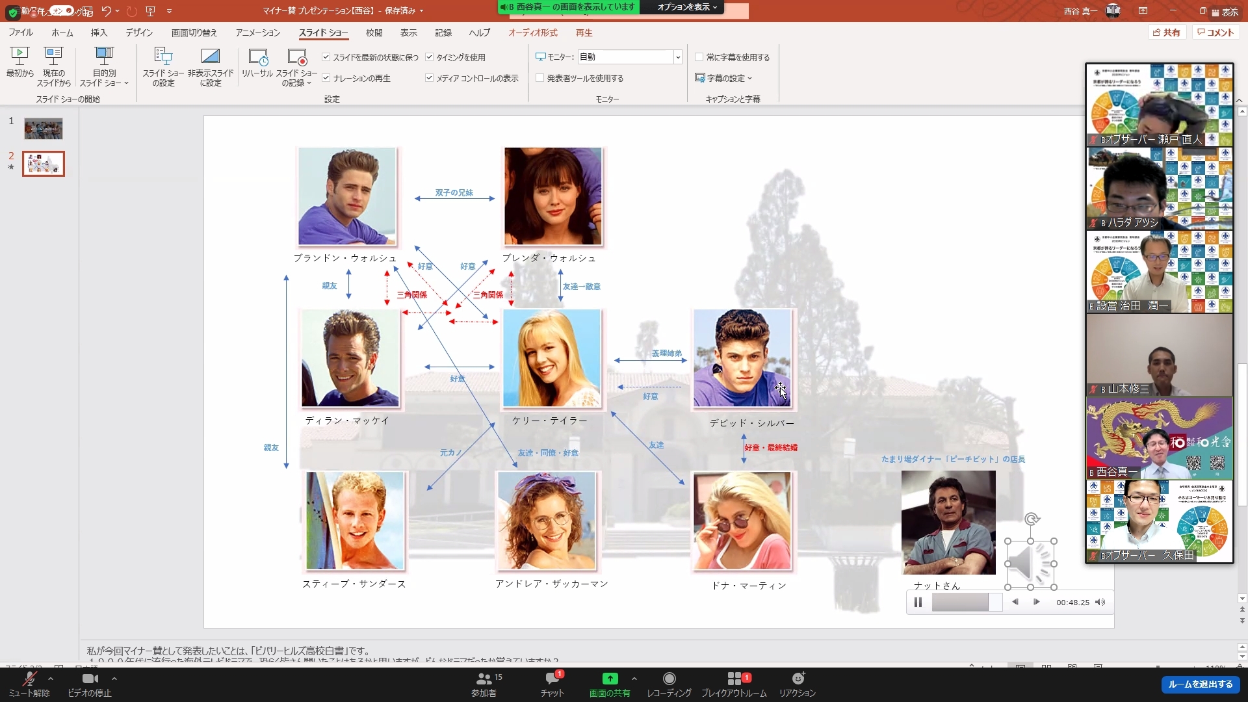Open Customize Quick Access Toolbar dropdown
The image size is (1248, 702).
[169, 11]
